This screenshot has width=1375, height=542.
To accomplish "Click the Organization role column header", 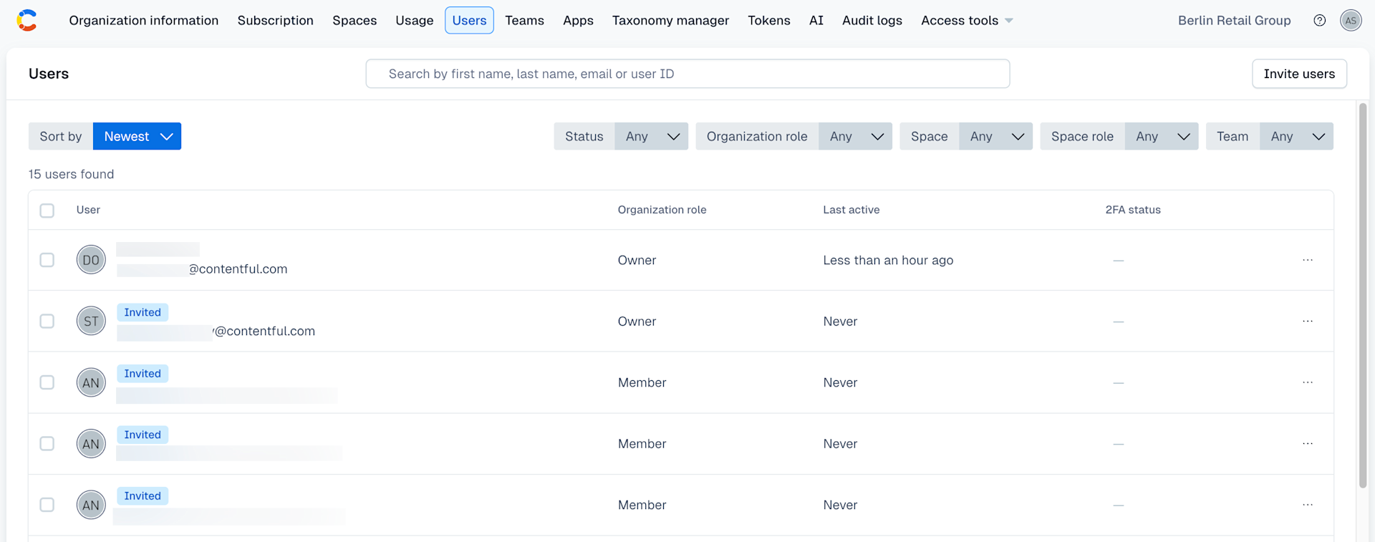I will pyautogui.click(x=662, y=210).
